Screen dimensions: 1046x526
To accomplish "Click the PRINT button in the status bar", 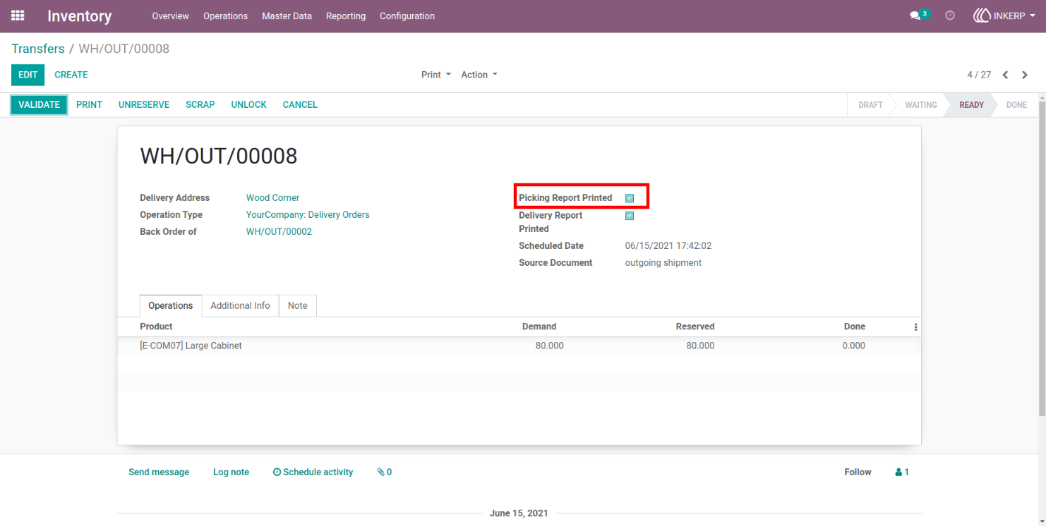I will click(90, 105).
